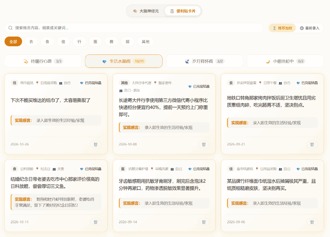Sort by 推荐加权
Image resolution: width=330 pixels, height=237 pixels.
(x=282, y=28)
